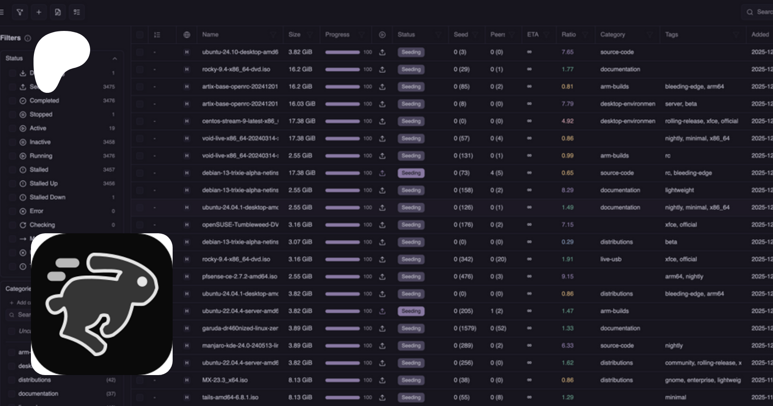The height and width of the screenshot is (406, 773).
Task: Click the checklist icon in the top toolbar
Action: click(76, 12)
